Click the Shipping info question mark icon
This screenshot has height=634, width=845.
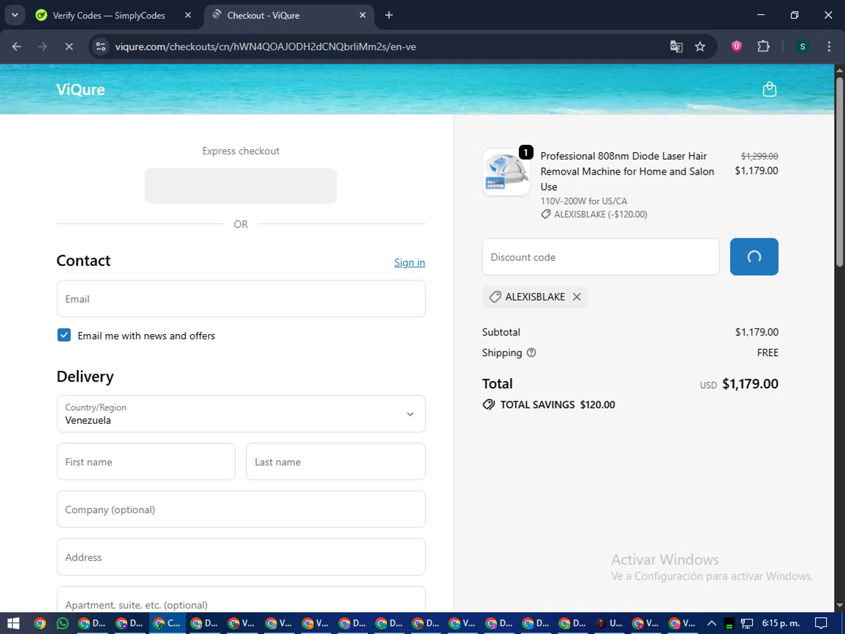tap(531, 353)
